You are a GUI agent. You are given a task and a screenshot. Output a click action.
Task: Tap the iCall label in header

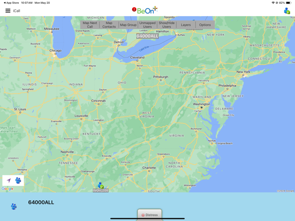17,11
